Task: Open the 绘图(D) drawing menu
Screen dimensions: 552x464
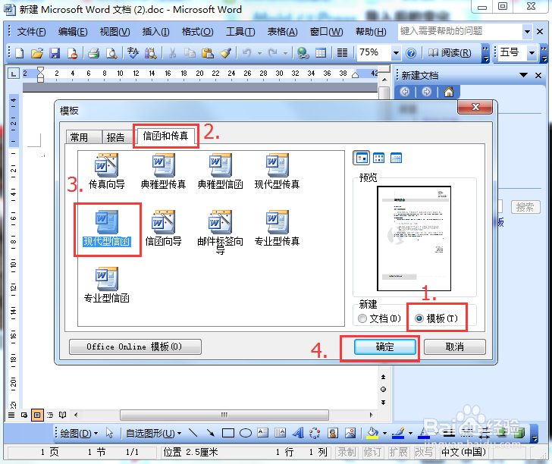Action: 79,433
